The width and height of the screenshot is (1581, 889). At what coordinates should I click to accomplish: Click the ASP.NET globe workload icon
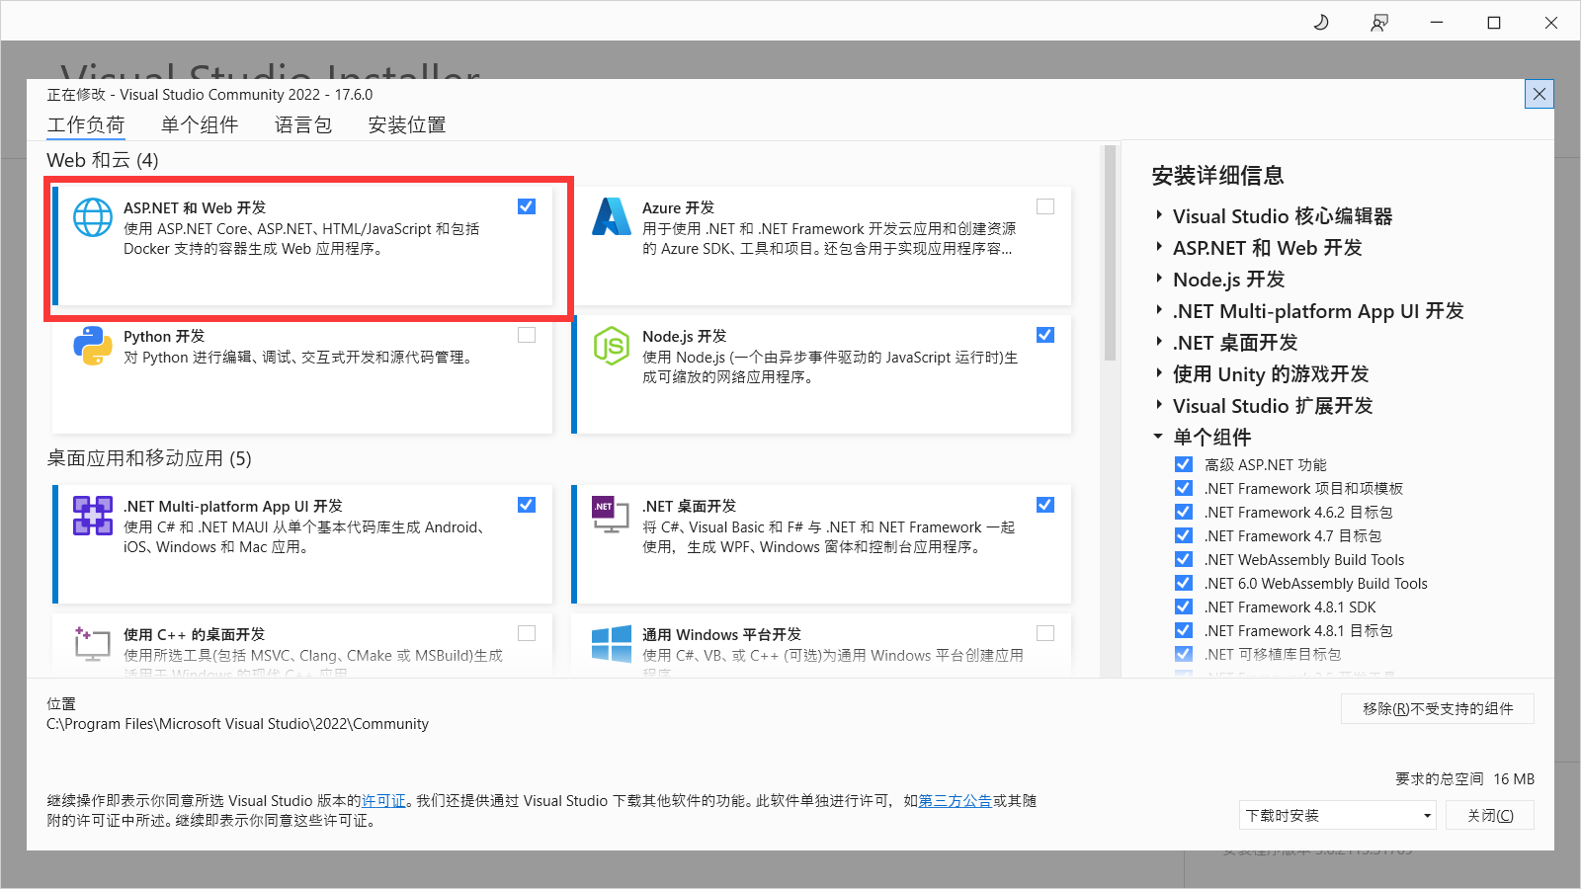tap(93, 217)
